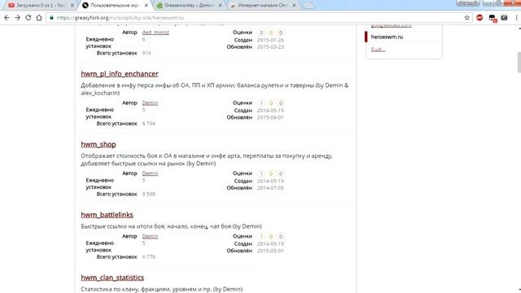Click updated date 2015-03-23
The width and height of the screenshot is (521, 293).
coord(270,47)
